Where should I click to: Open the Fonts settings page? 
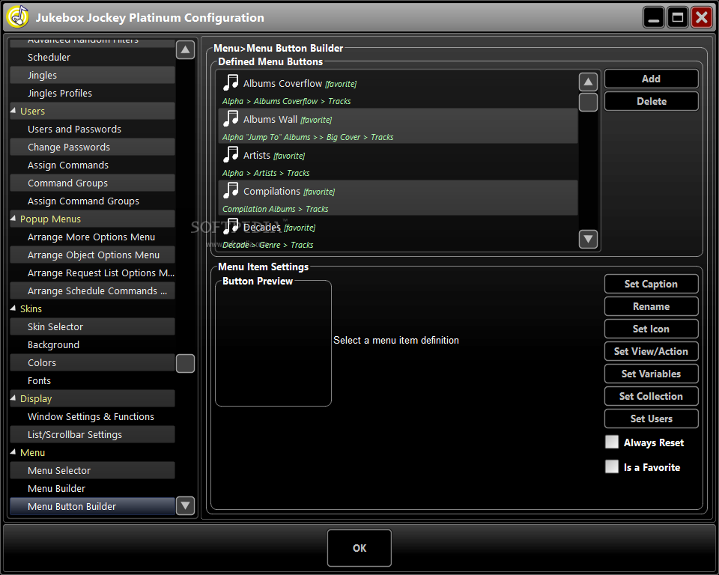(x=93, y=380)
